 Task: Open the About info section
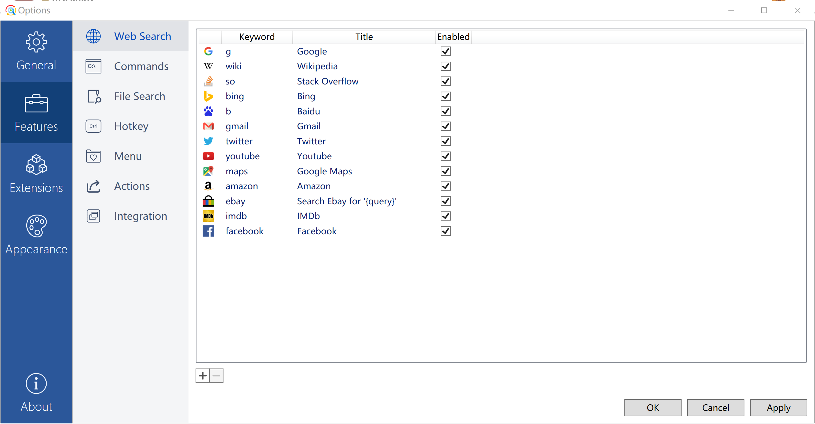pos(36,393)
